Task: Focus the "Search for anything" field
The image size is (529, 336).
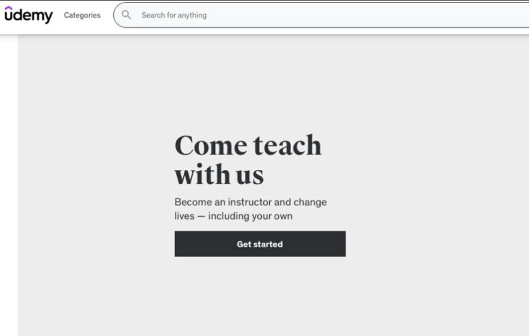Action: 321,15
